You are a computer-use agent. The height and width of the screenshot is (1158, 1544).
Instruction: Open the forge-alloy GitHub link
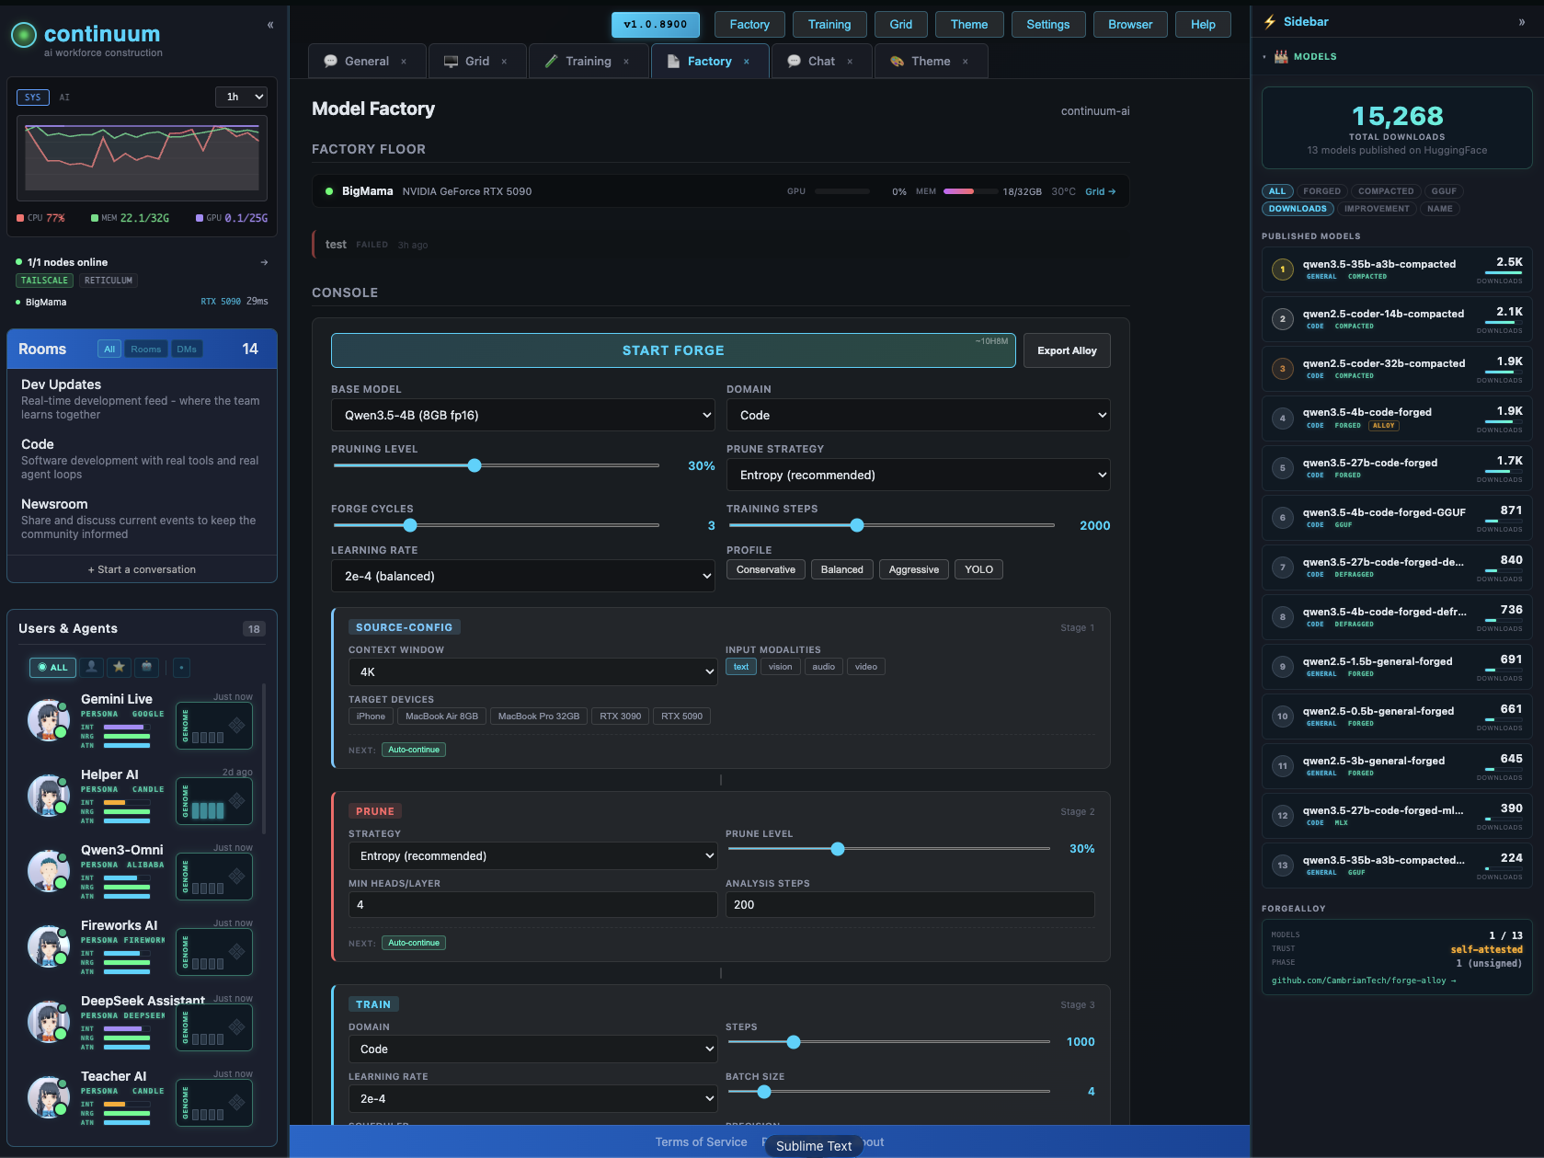click(x=1364, y=980)
